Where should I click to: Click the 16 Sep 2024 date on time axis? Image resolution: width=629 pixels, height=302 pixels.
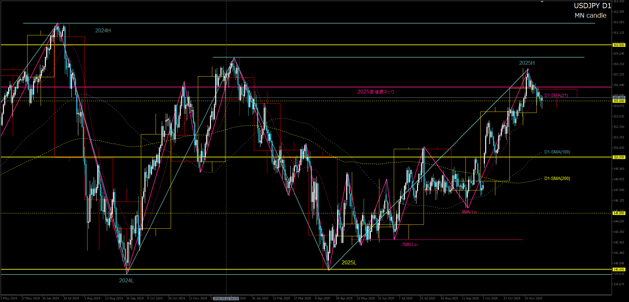point(135,298)
